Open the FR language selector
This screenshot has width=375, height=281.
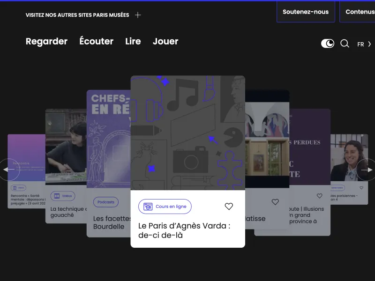[x=360, y=44]
